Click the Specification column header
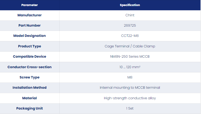This screenshot has height=114, width=201. click(x=130, y=5)
